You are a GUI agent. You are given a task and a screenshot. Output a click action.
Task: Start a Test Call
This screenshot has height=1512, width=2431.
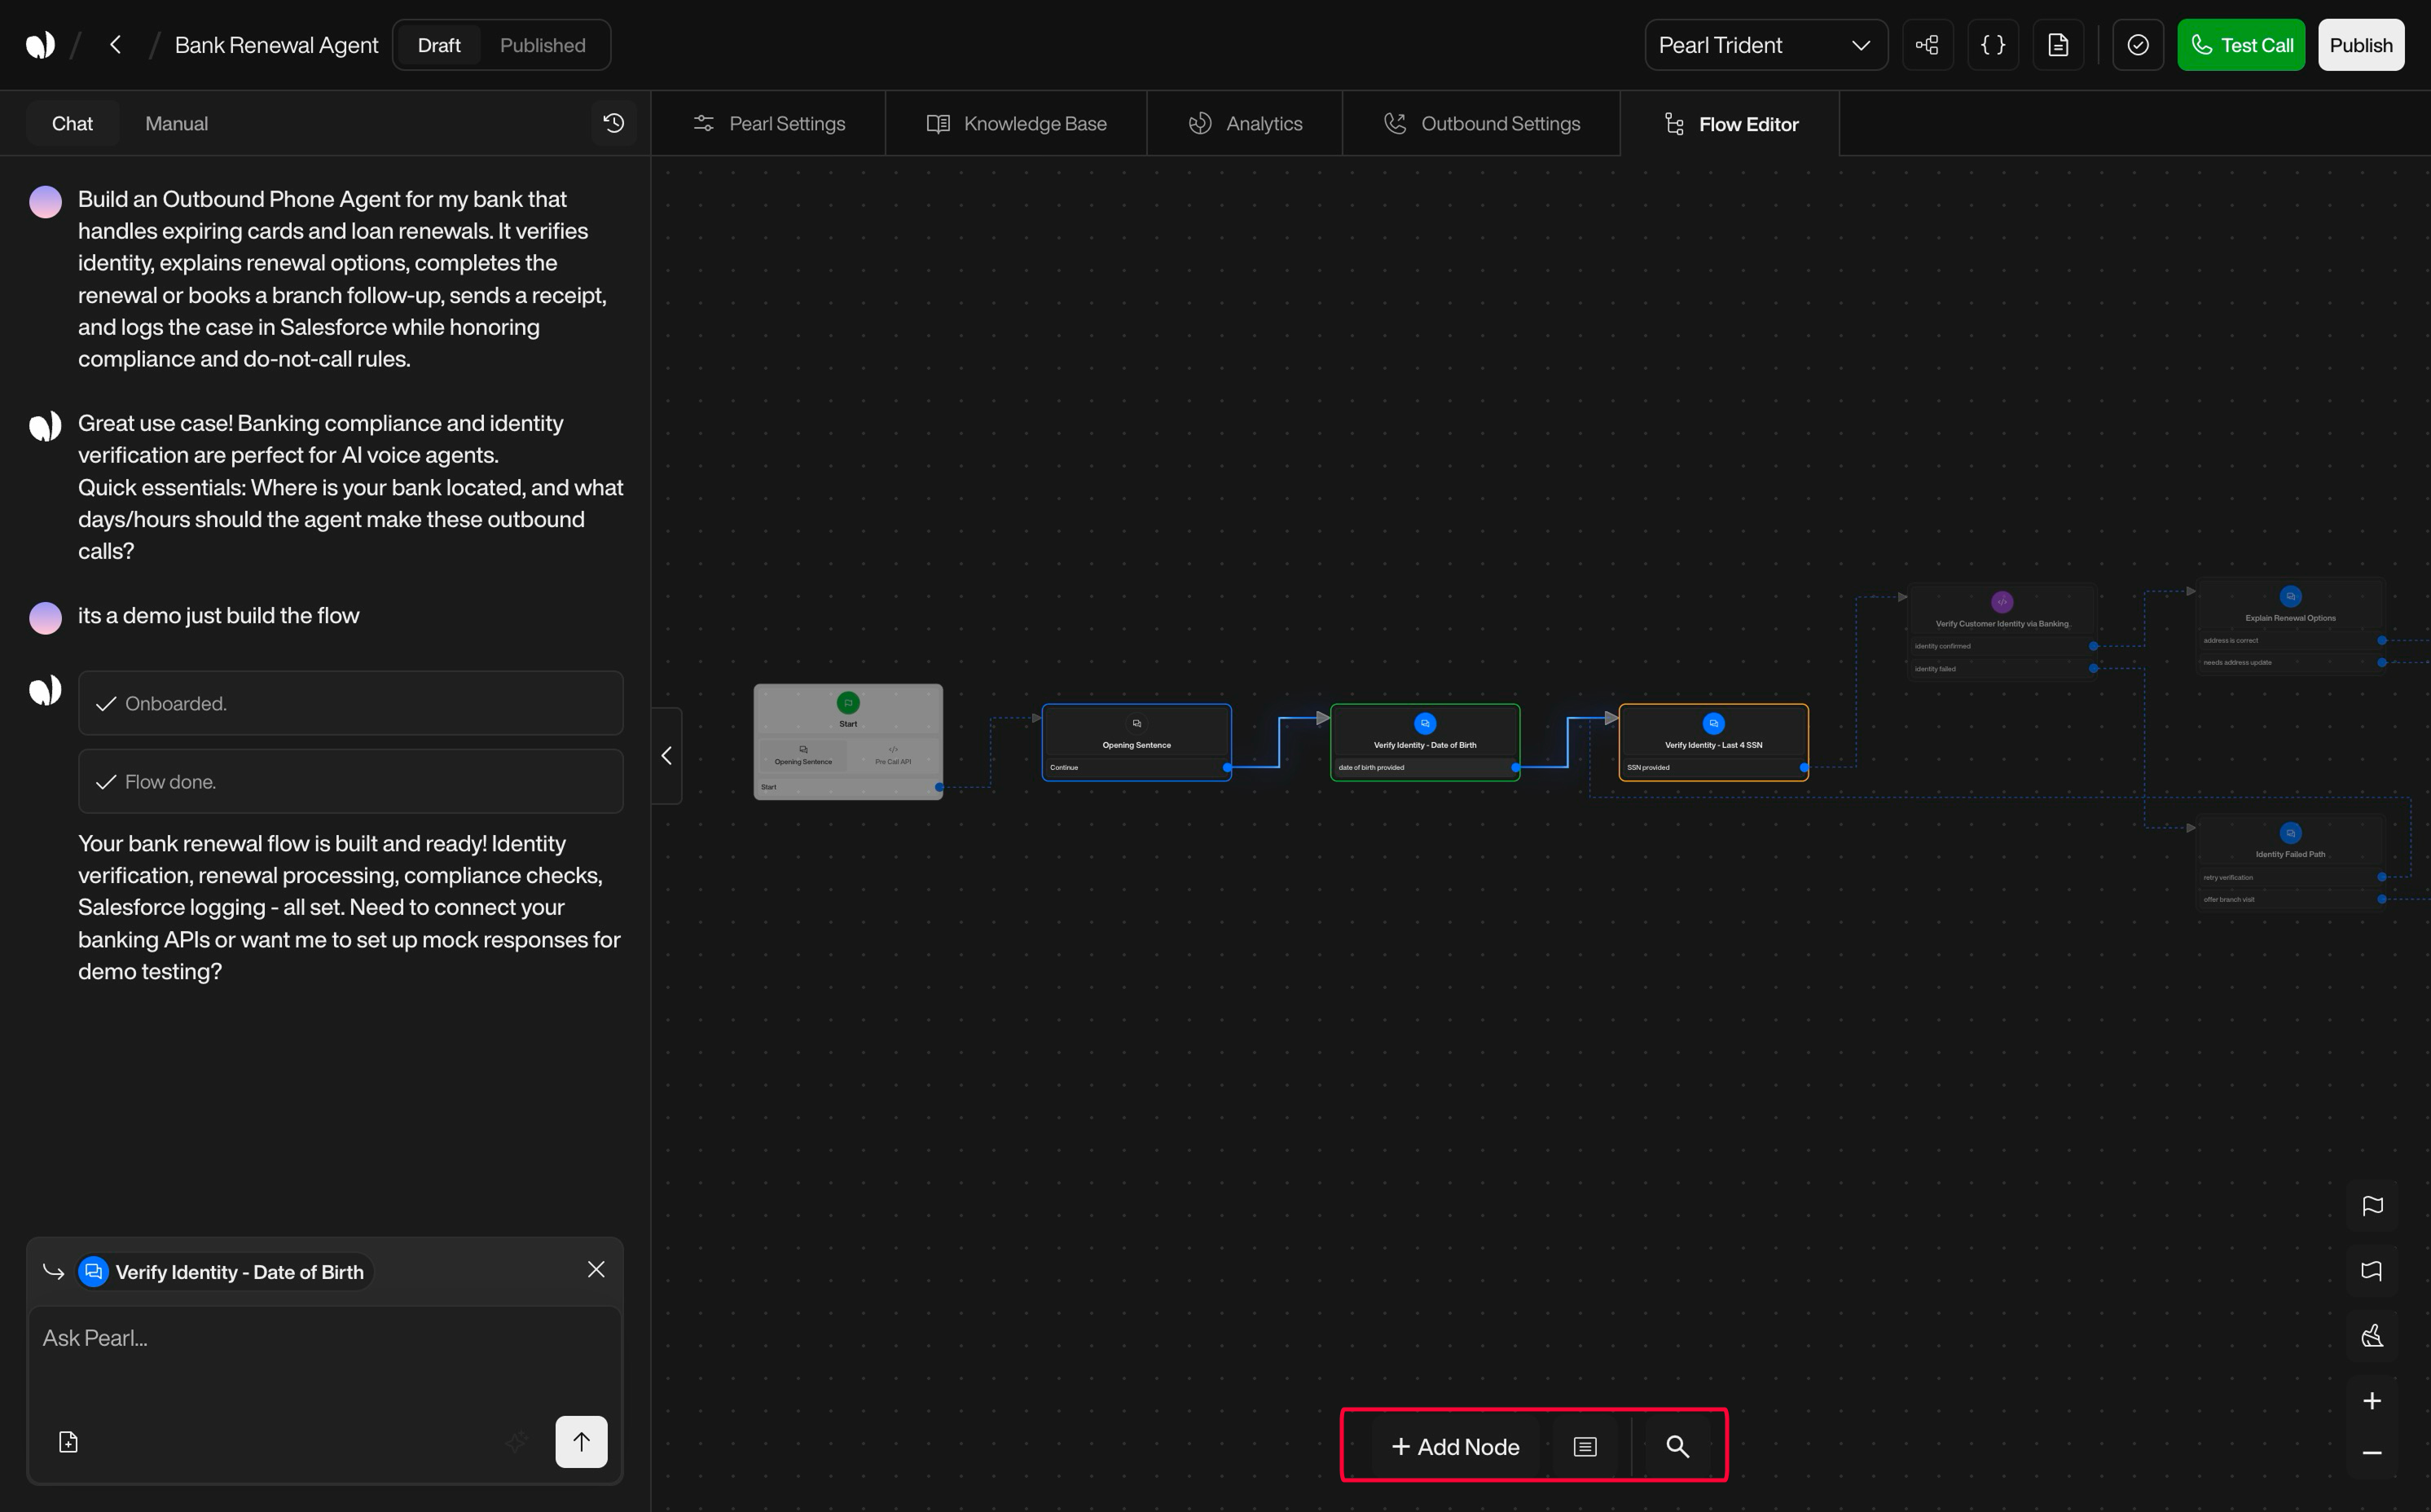2241,44
